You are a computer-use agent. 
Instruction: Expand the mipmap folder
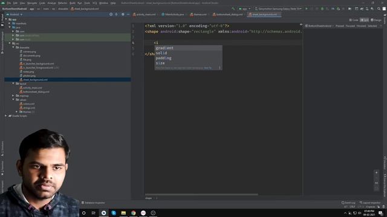[x=13, y=95]
